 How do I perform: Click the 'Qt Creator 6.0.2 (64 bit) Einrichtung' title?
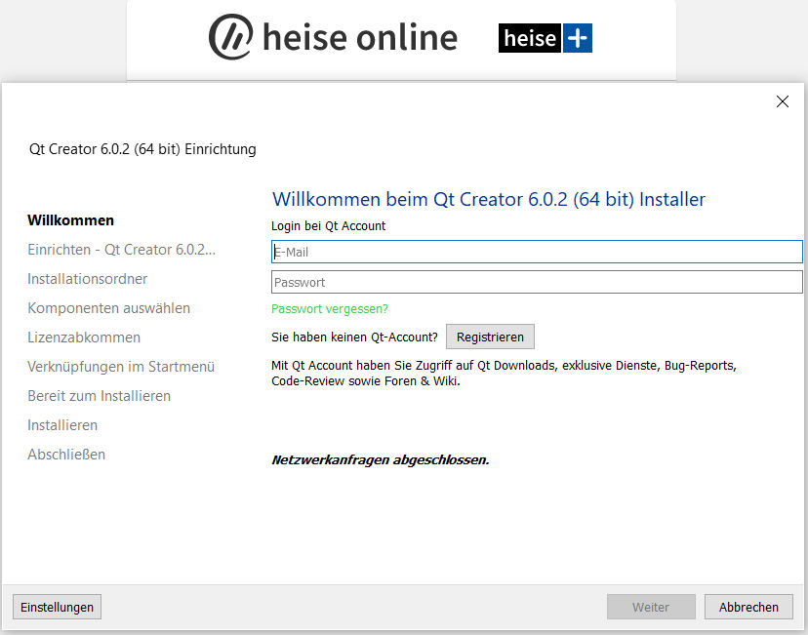click(x=142, y=149)
